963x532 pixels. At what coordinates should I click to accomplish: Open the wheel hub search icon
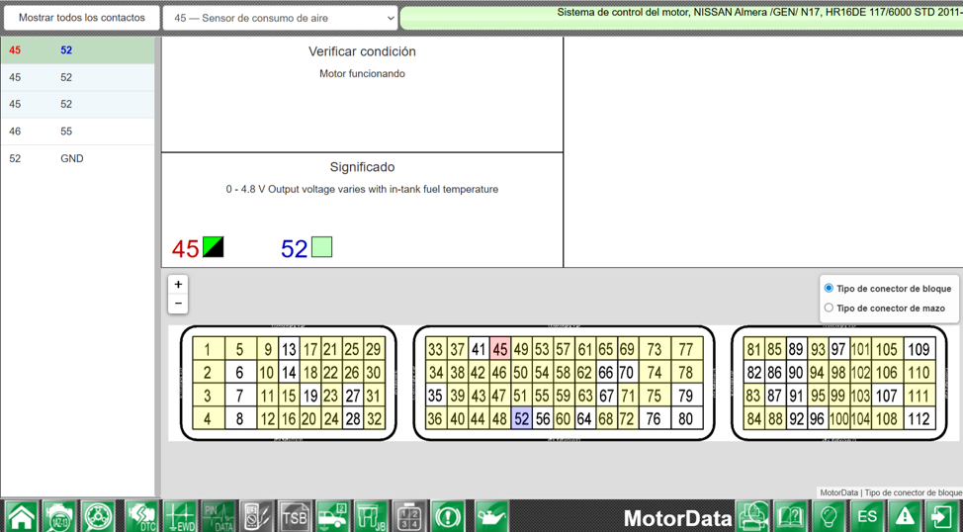[98, 516]
